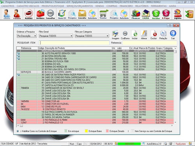
Task: Open the CADASTROS menu
Action: click(8, 6)
